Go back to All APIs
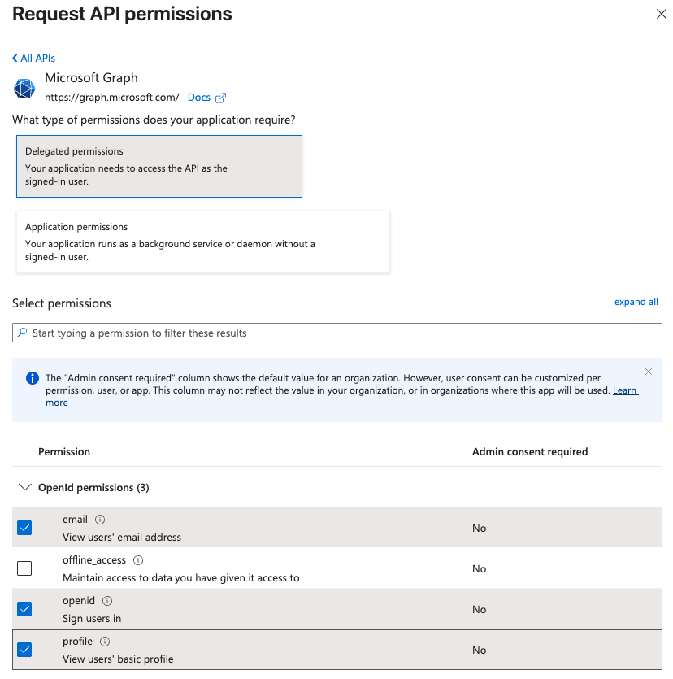The width and height of the screenshot is (673, 679). (34, 58)
